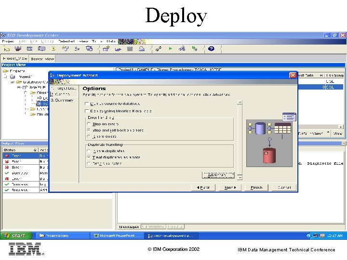The height and width of the screenshot is (260, 347).
Task: Click the toolbar icon just right of the gray Stop square
Action: point(142,49)
